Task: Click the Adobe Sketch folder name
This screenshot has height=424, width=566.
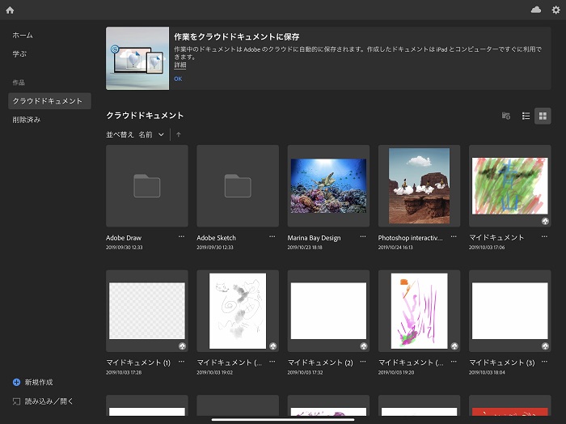Action: pos(216,238)
